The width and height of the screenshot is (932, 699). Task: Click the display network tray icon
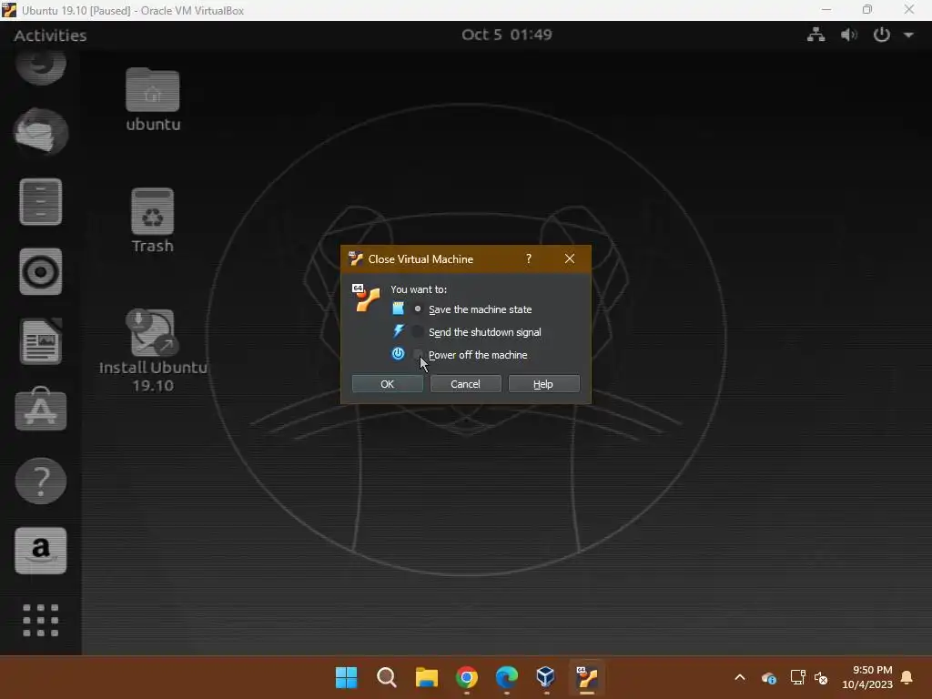point(797,677)
